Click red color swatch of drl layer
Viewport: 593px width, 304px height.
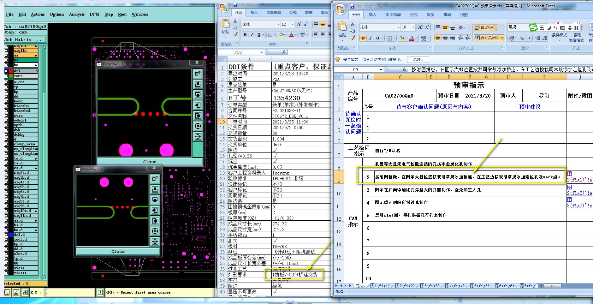pos(11,71)
